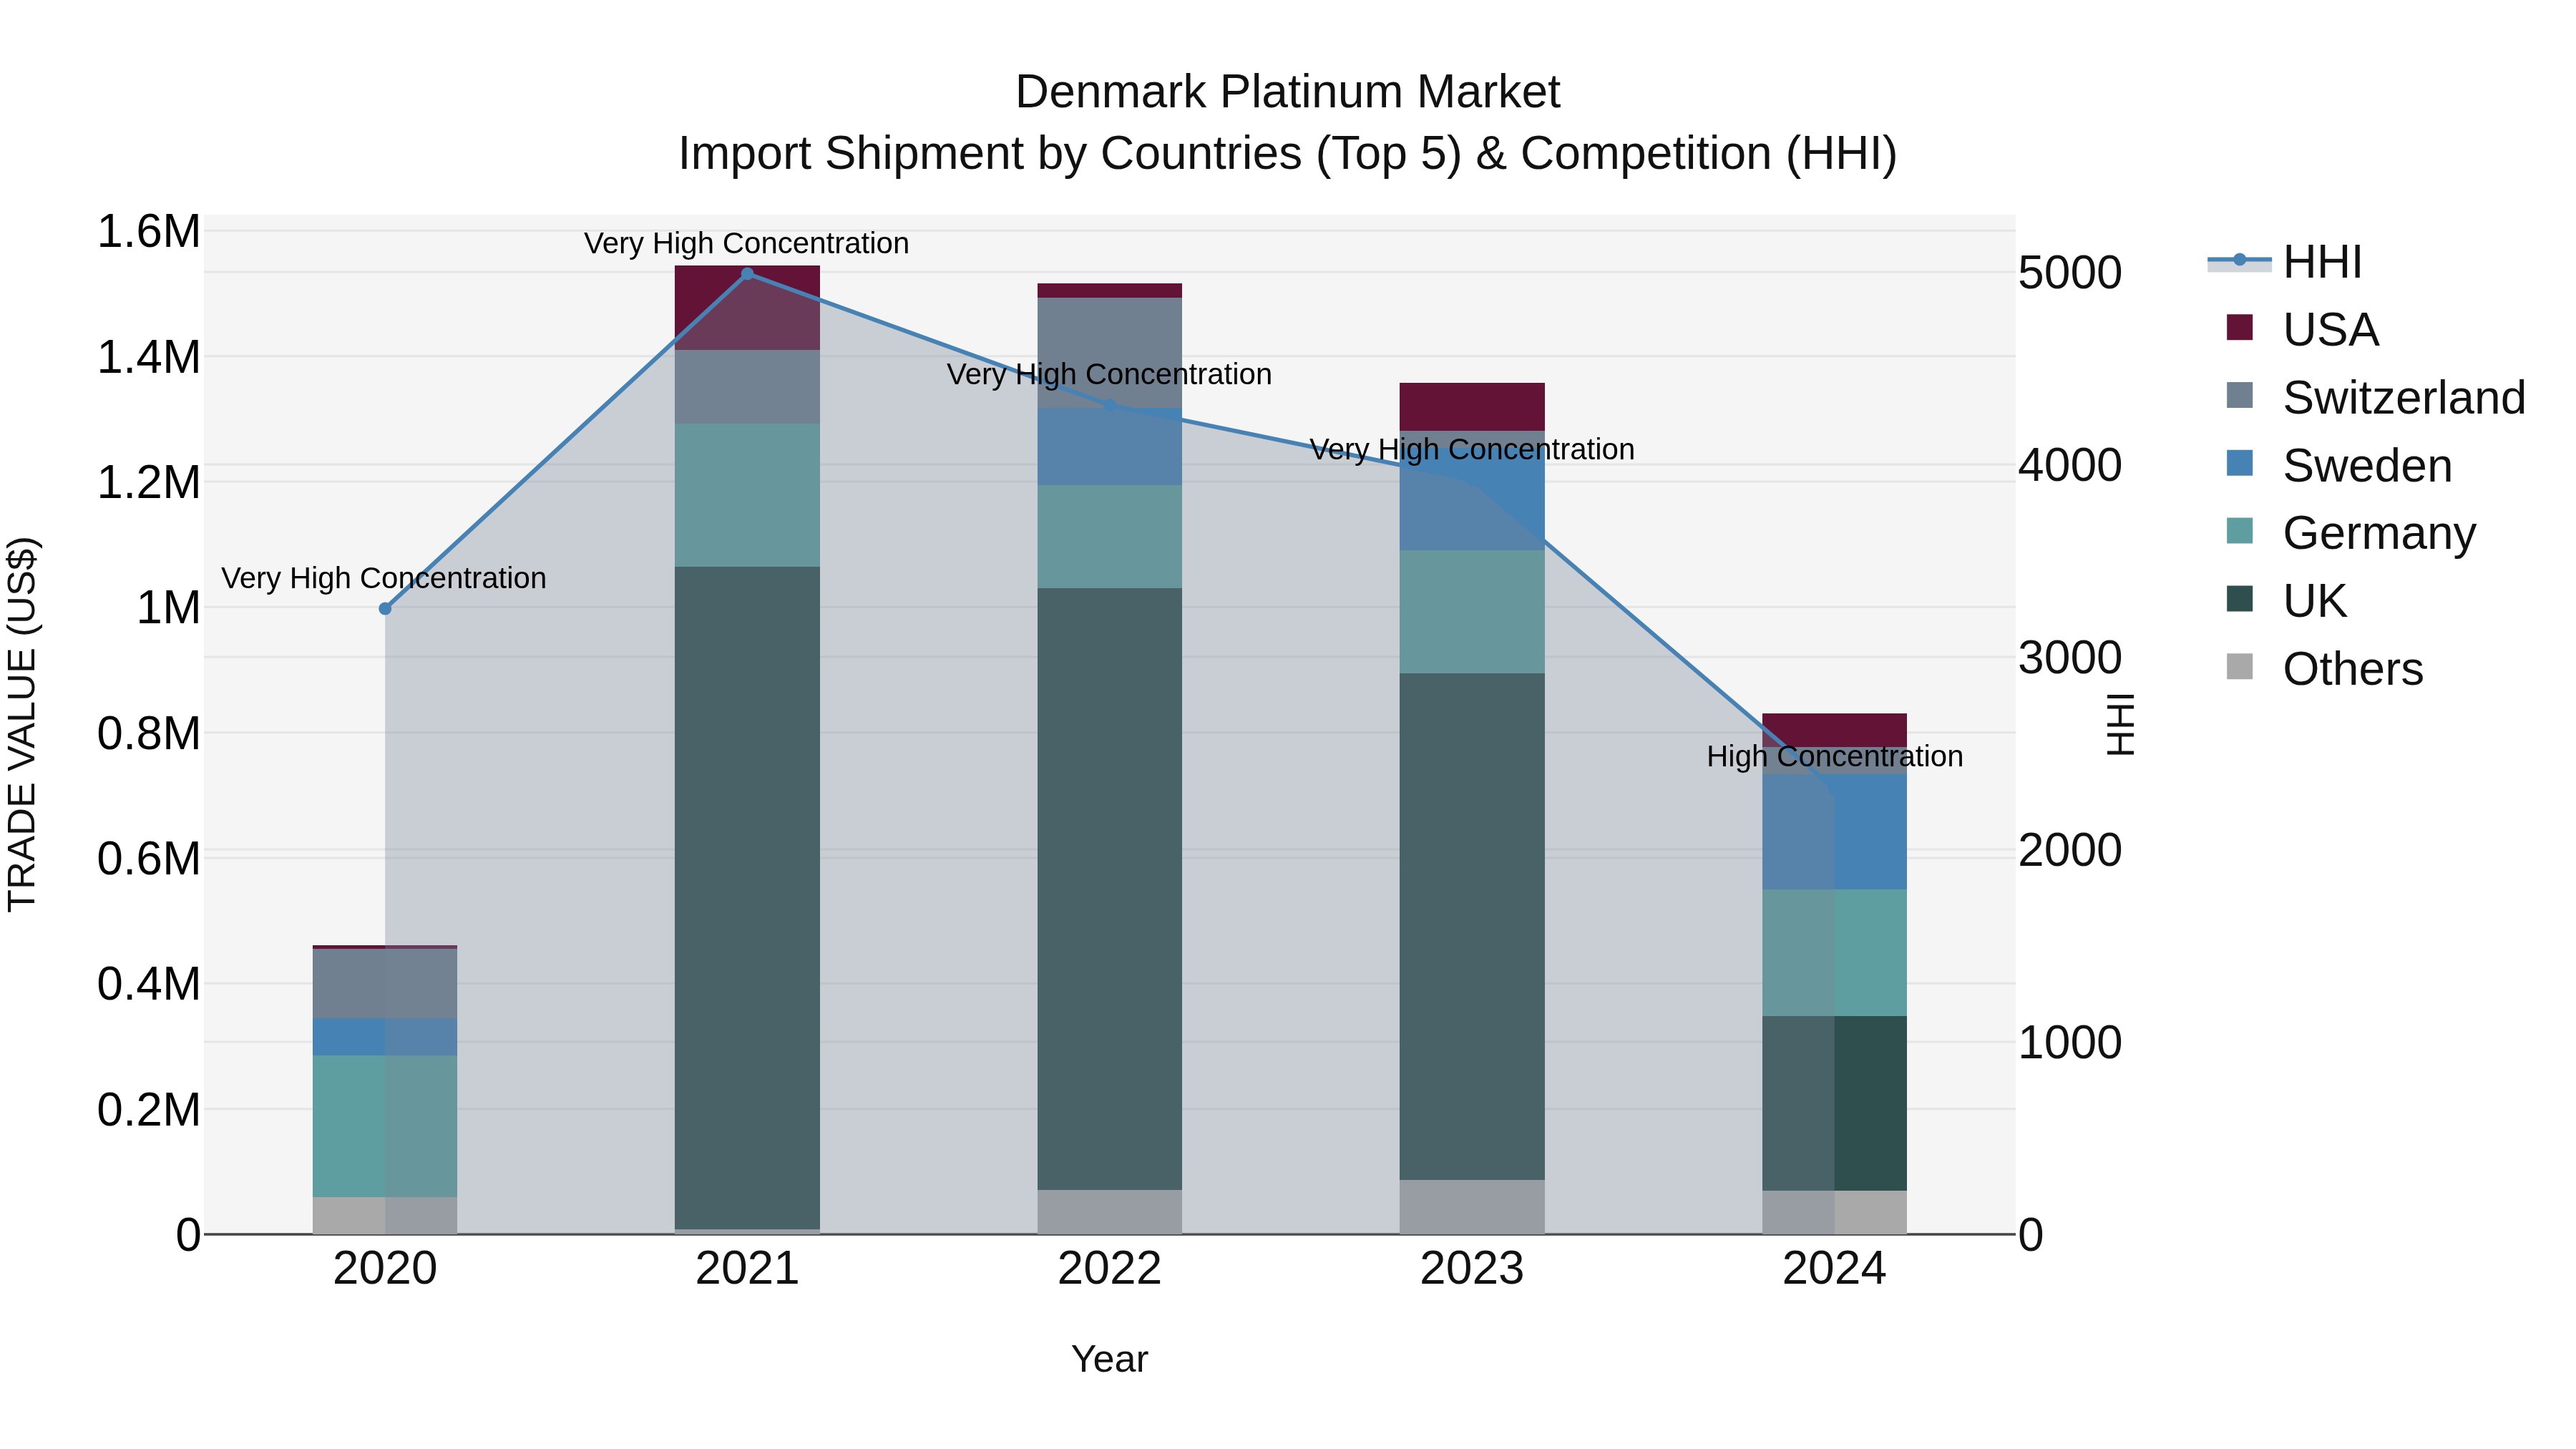Screen dimensions: 2576x1449
Task: Click the 'Denmark Platinum Market' chart title
Action: click(1287, 92)
